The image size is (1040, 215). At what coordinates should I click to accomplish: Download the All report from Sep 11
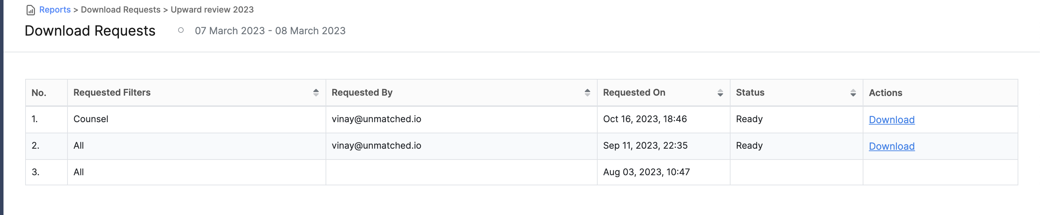point(891,146)
